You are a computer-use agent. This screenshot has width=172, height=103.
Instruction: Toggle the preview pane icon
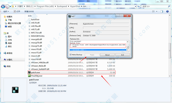[162, 11]
